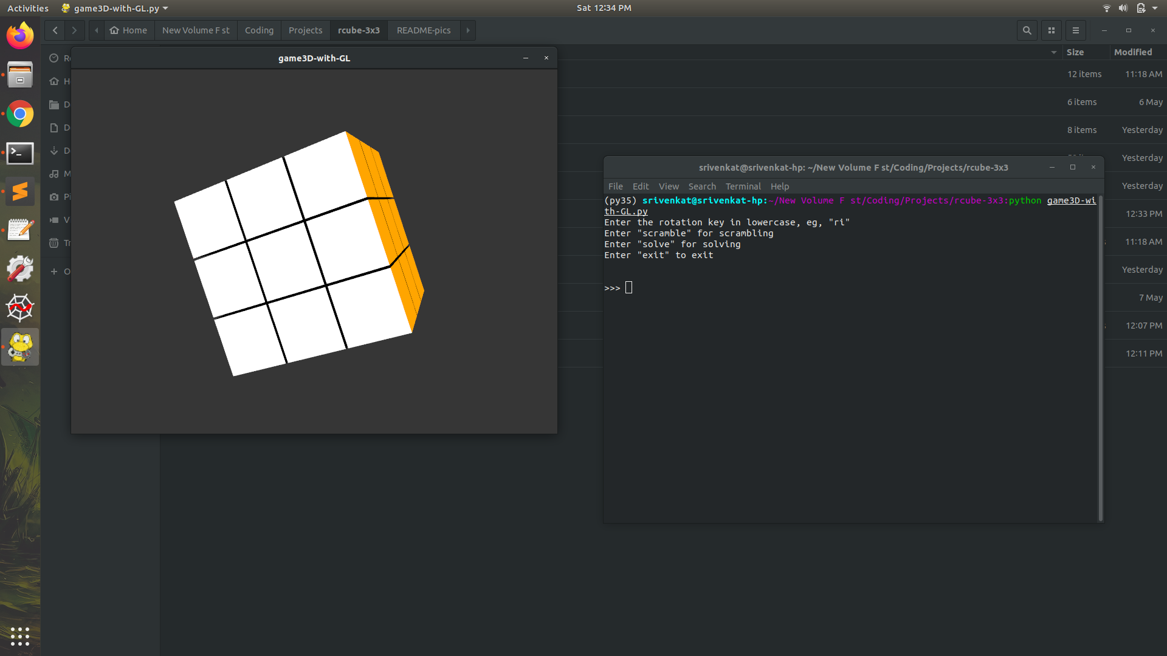The height and width of the screenshot is (656, 1167).
Task: Show applications grid in the dock
Action: pos(20,636)
